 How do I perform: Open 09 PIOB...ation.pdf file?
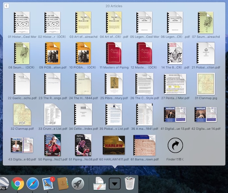pyautogui.click(x=52, y=53)
